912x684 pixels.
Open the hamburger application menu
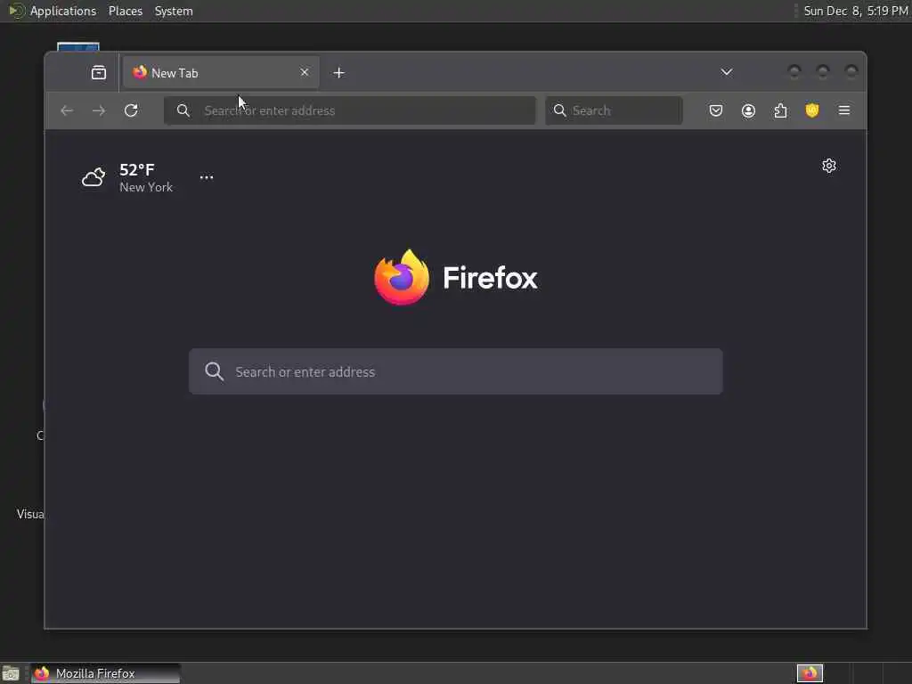[x=844, y=110]
